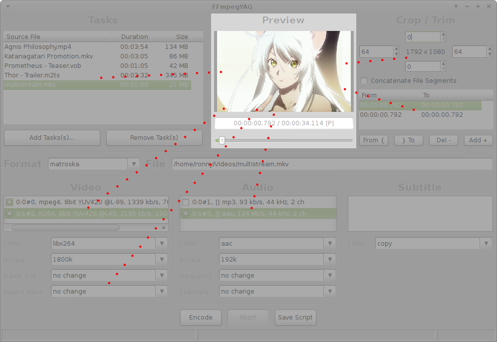Toggle the h264 video stream 0:1#2 checkbox

tap(9, 214)
